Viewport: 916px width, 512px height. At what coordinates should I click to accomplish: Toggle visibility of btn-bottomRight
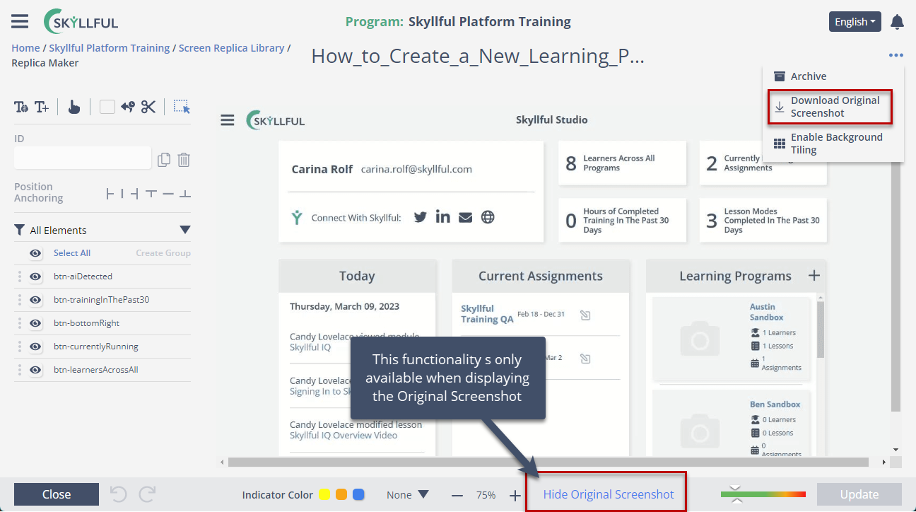pos(35,323)
